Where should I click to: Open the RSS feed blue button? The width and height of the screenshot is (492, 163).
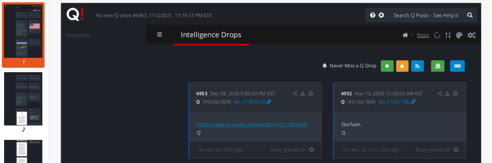tap(417, 66)
